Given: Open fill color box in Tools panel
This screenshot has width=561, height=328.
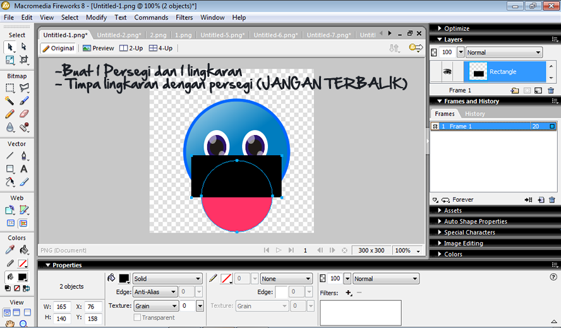Looking at the screenshot, I should (23, 278).
